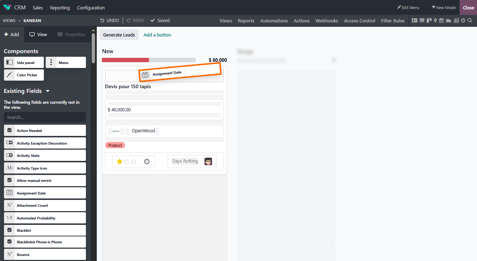Switch to the Add tab
This screenshot has width=477, height=261.
pos(12,34)
